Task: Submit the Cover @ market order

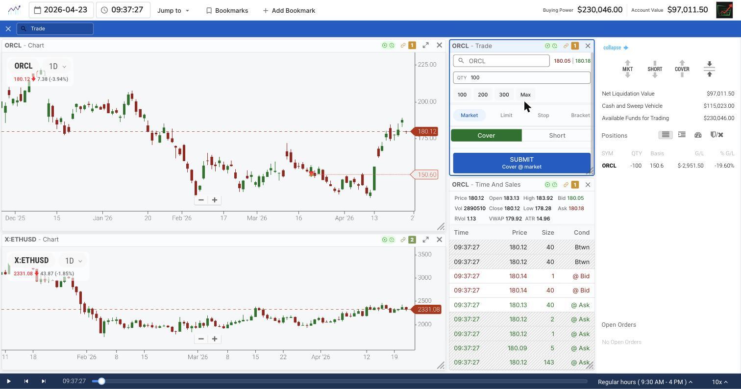Action: pyautogui.click(x=521, y=163)
